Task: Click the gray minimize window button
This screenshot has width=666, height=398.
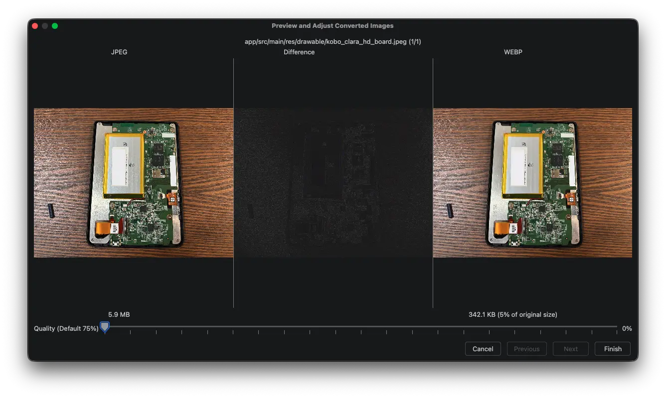Action: pos(45,26)
